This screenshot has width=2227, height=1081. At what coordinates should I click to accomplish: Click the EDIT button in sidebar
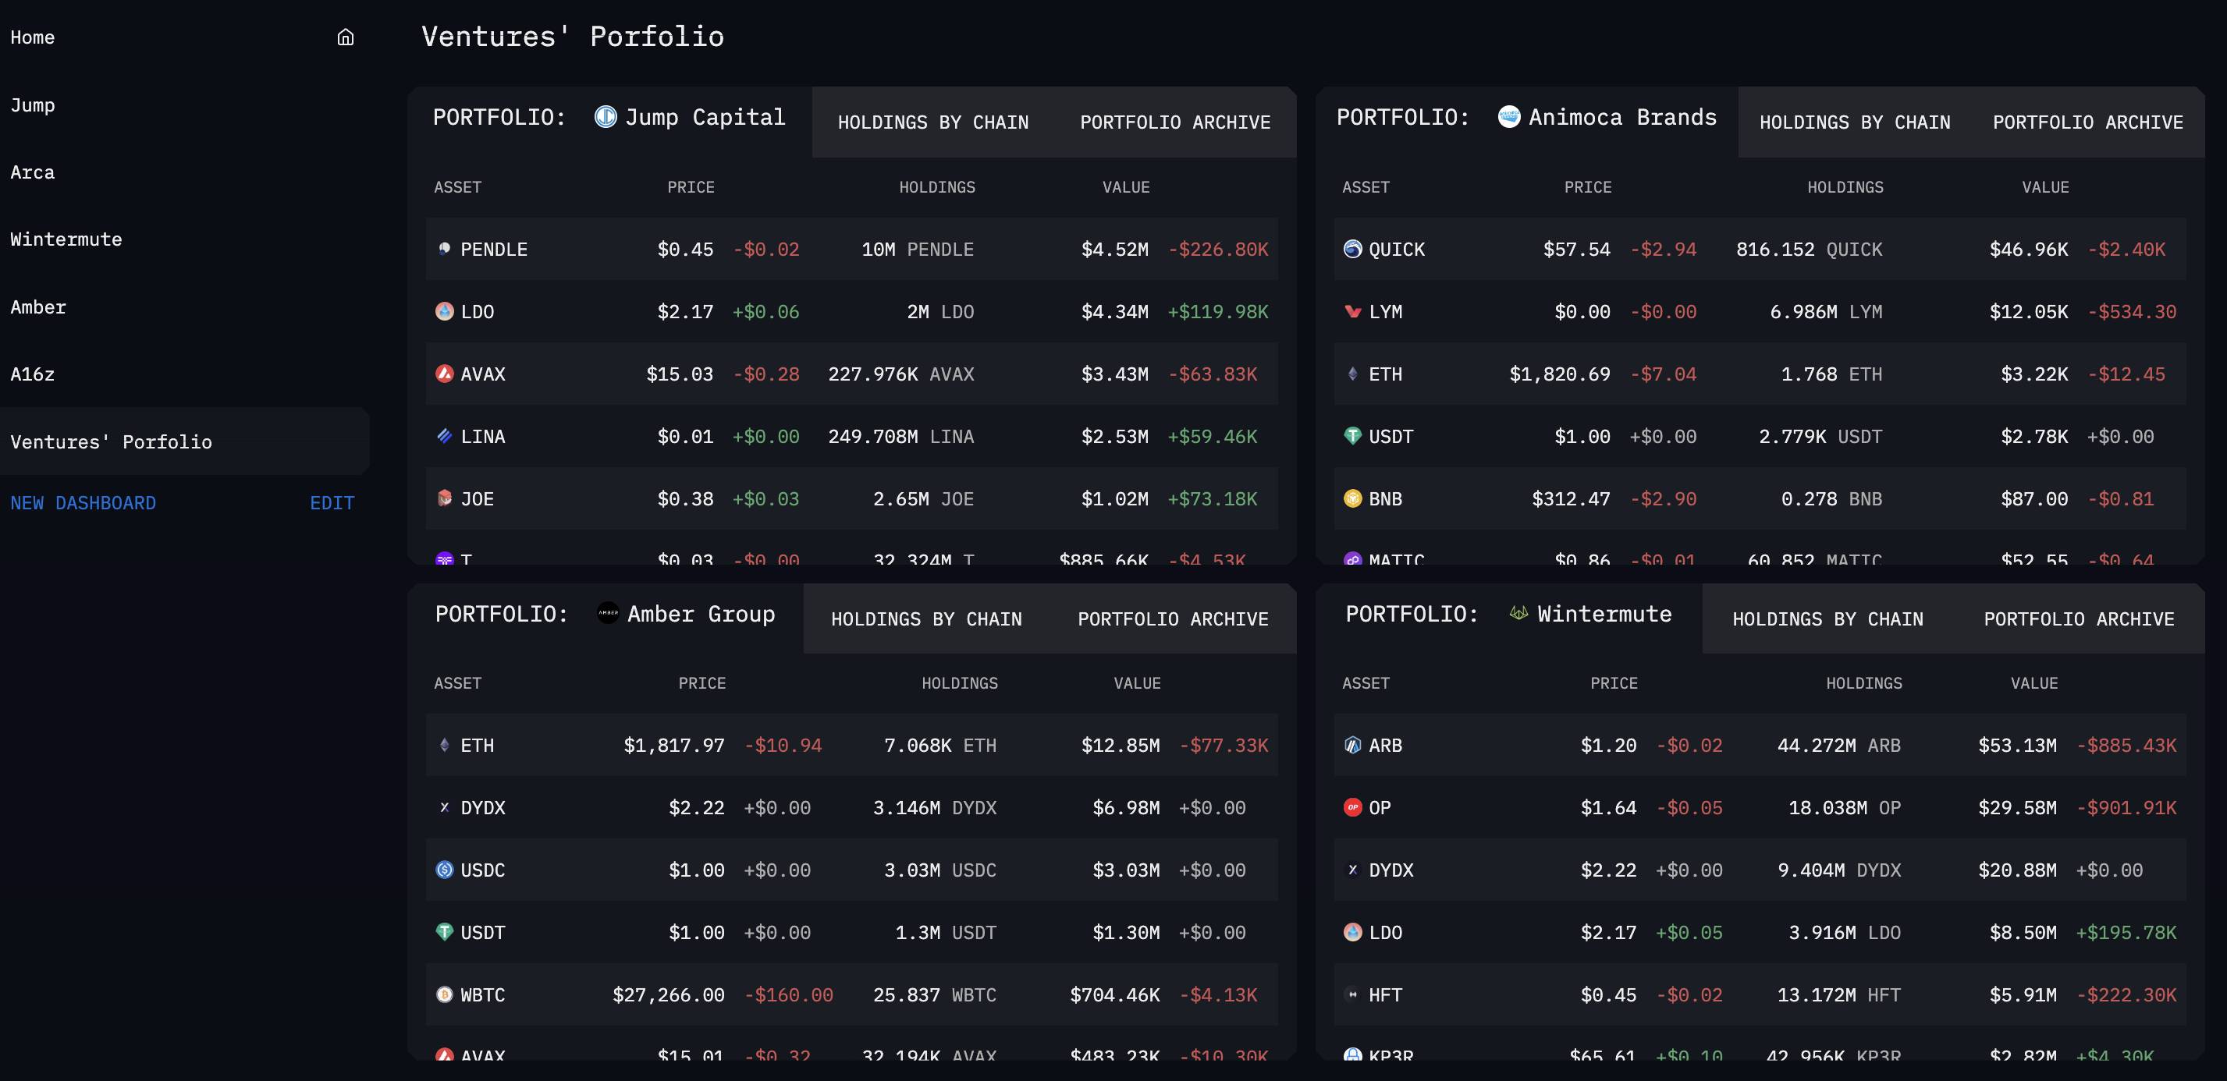coord(332,503)
